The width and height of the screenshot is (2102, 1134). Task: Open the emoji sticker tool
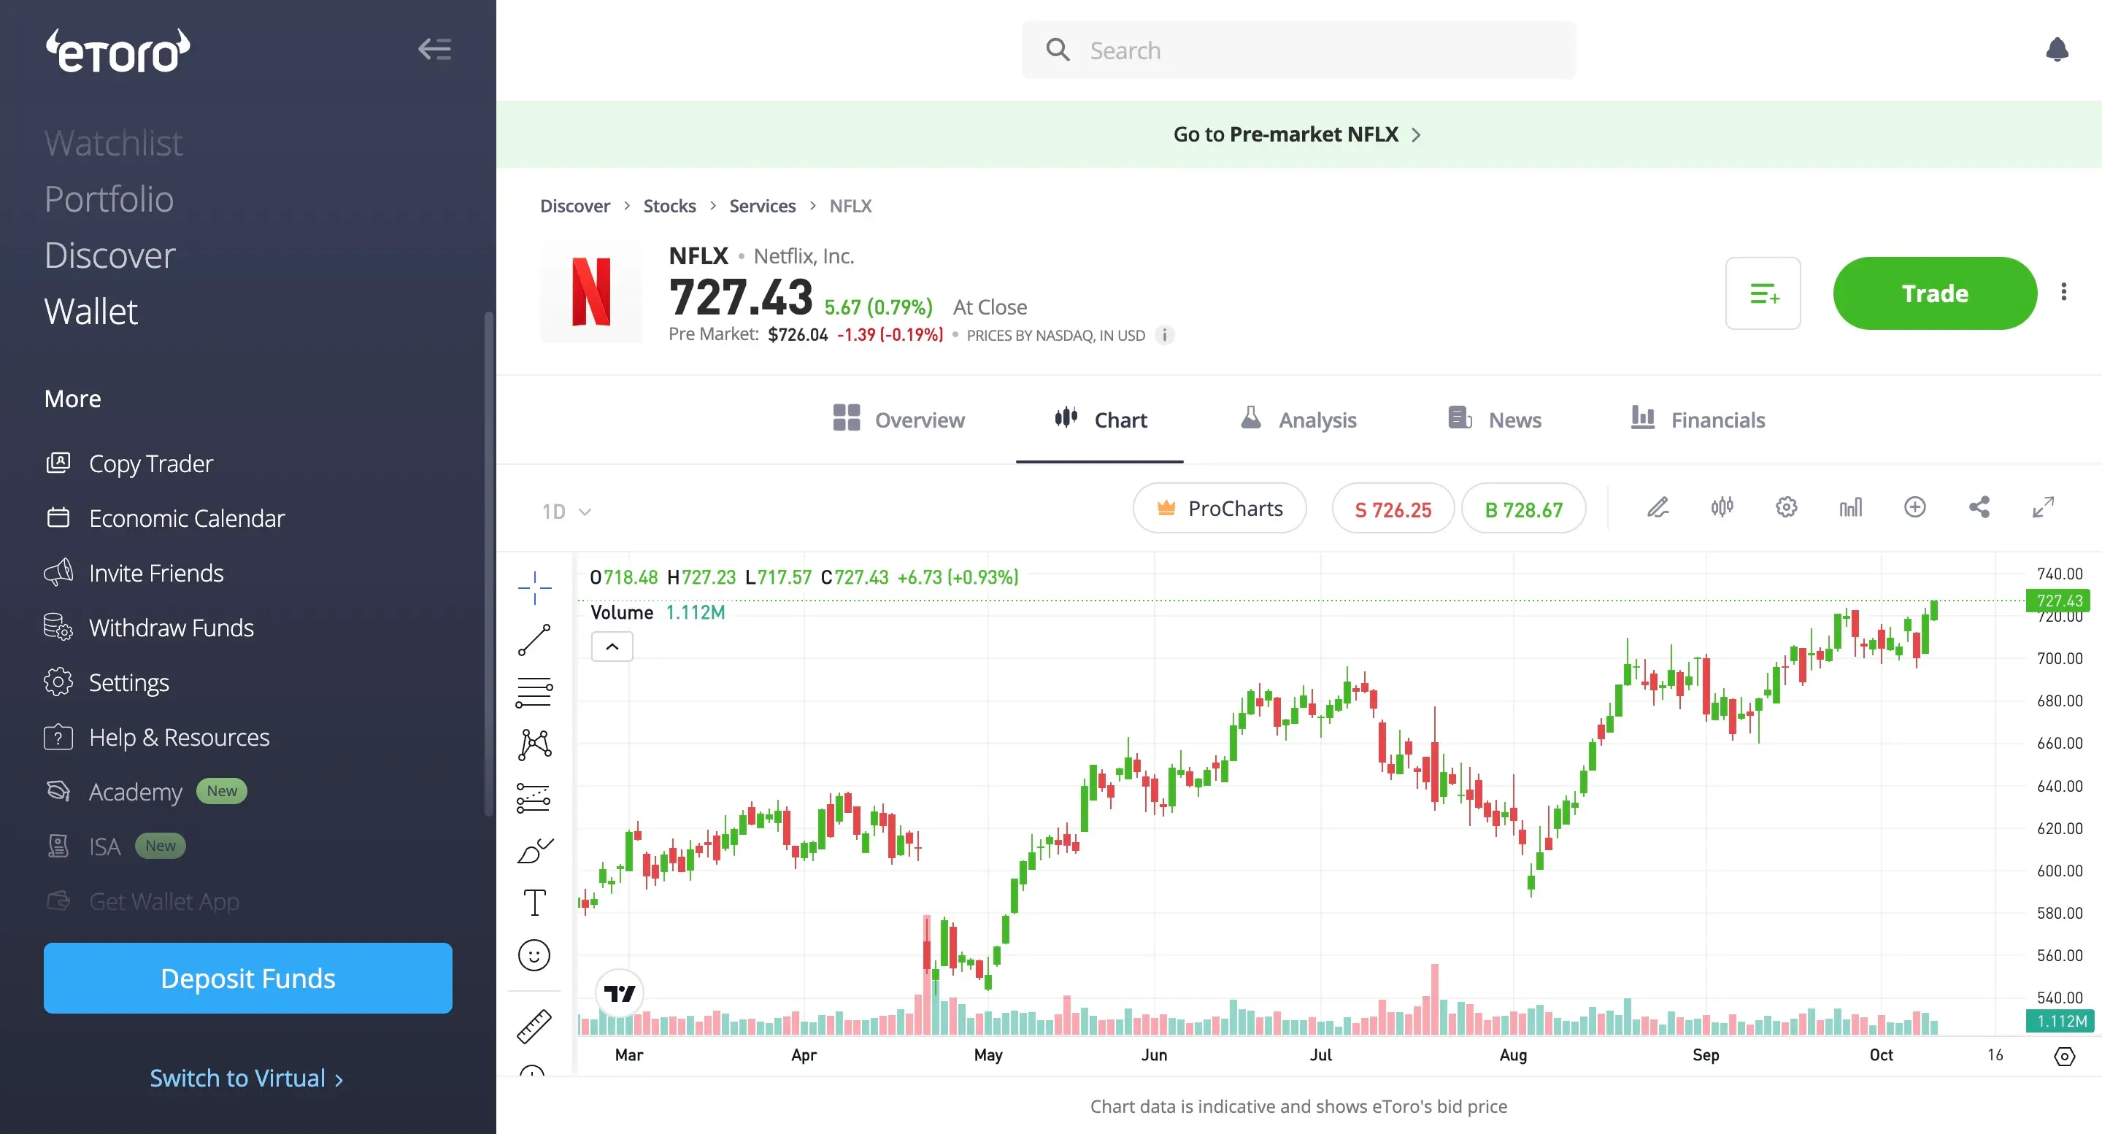point(534,954)
